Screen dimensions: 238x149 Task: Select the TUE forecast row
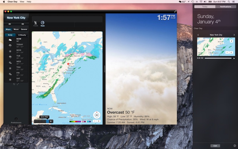(16, 57)
